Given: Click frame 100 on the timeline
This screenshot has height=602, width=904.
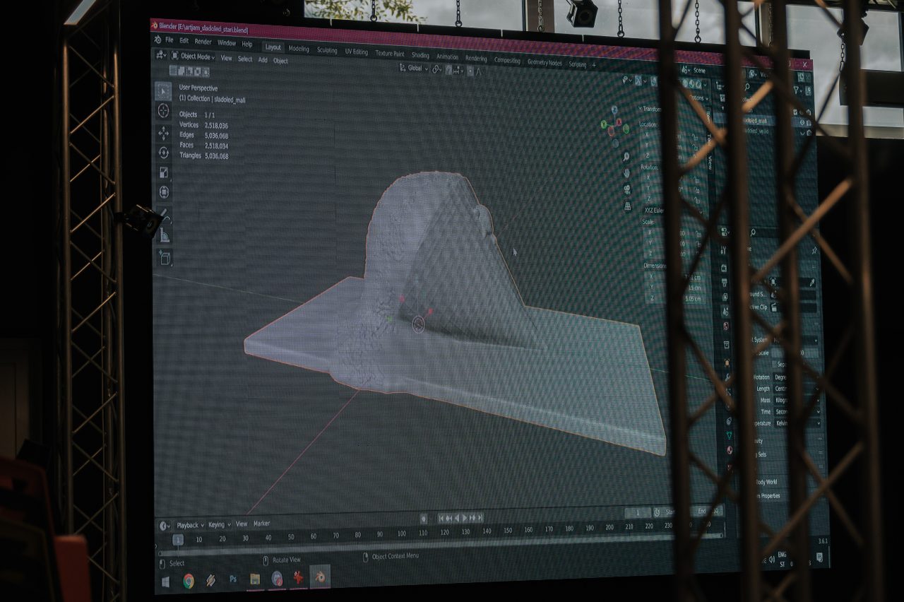Looking at the screenshot, I should coord(401,534).
